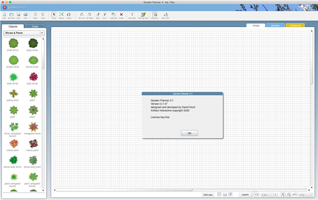Toggle the P icon in bottom bar
The width and height of the screenshot is (318, 200).
[x=231, y=195]
